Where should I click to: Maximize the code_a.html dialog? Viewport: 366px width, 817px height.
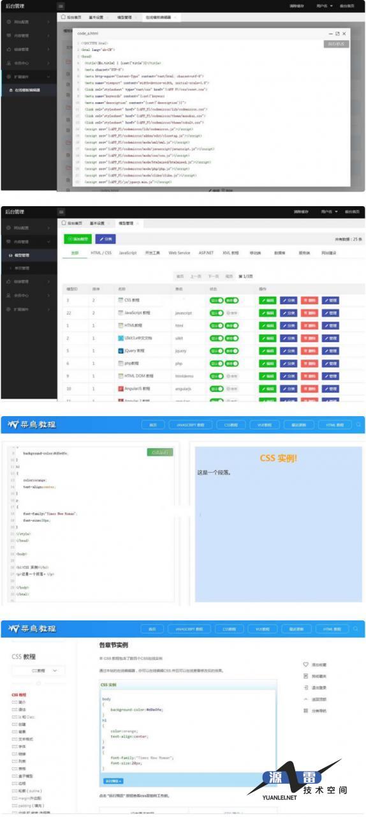point(337,33)
